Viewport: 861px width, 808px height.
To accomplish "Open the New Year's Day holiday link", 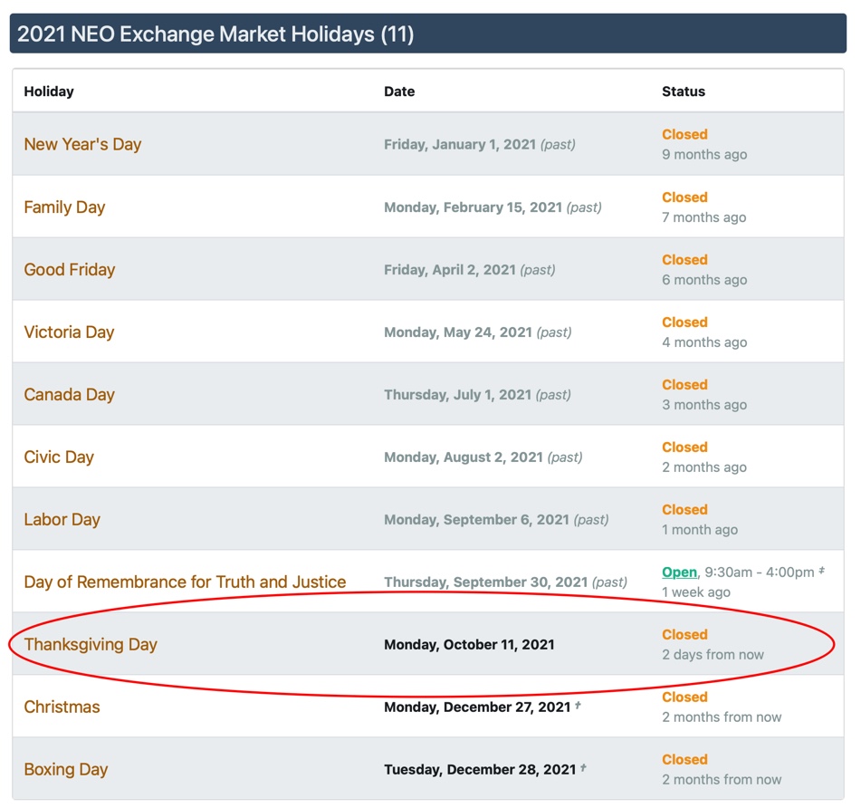I will [82, 144].
